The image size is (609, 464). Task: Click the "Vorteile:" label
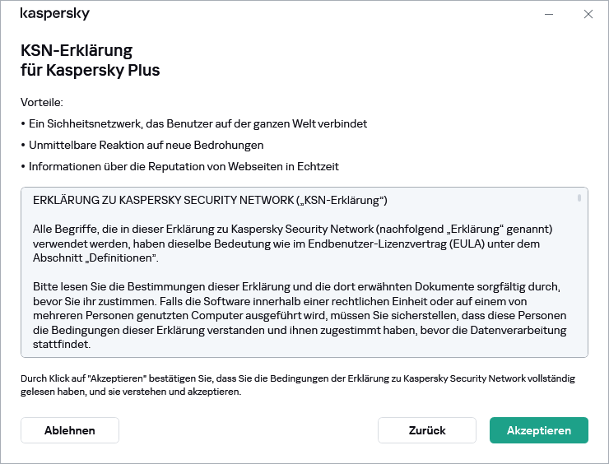tap(42, 103)
